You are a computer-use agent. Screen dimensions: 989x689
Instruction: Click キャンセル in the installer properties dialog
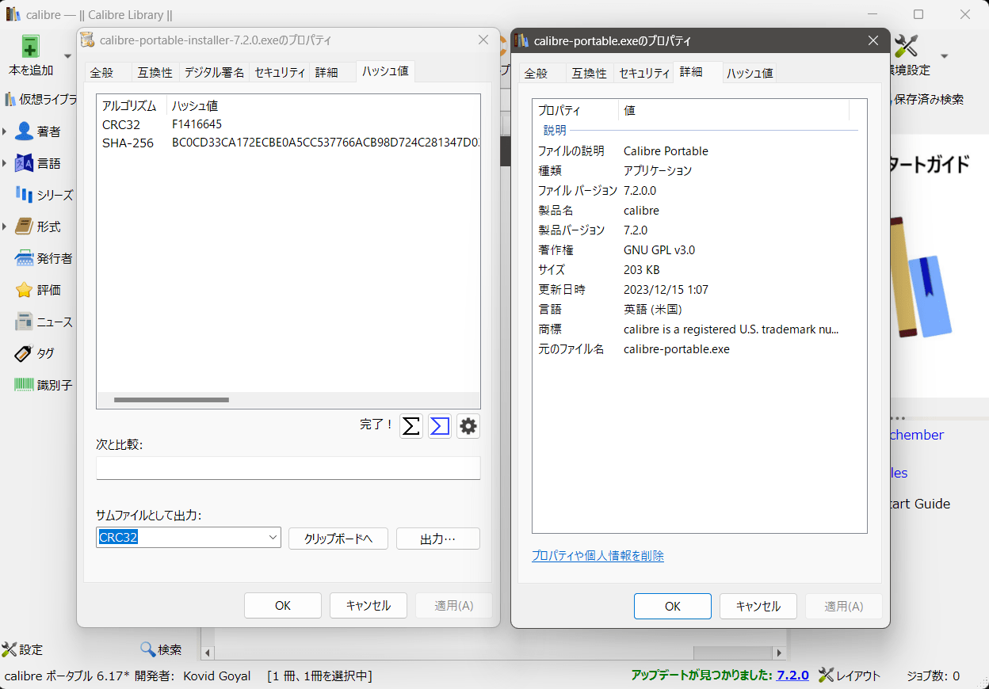click(x=368, y=606)
